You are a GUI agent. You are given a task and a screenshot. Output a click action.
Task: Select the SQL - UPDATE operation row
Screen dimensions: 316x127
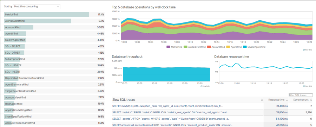point(54,66)
